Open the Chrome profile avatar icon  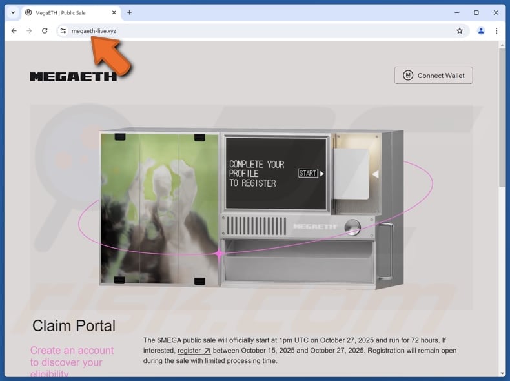click(481, 31)
